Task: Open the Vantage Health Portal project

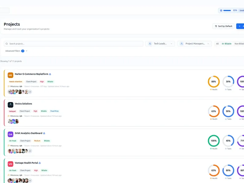Action: 26,163
